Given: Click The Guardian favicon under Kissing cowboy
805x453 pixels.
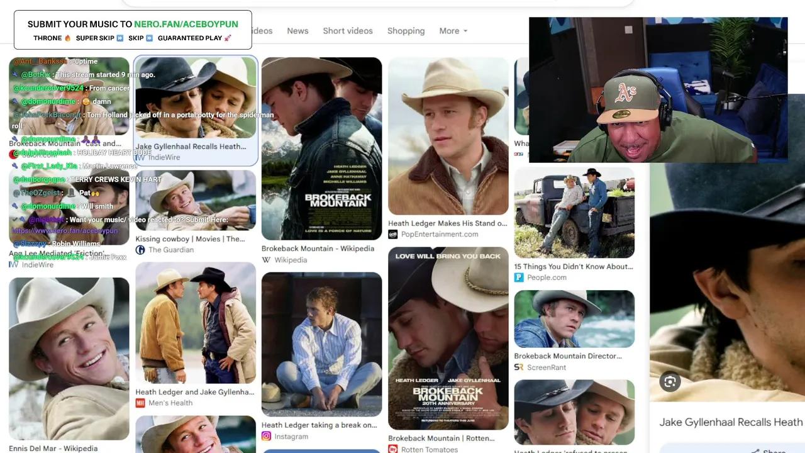Looking at the screenshot, I should coord(140,250).
